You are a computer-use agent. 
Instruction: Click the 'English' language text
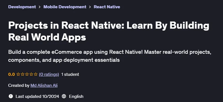pyautogui.click(x=76, y=96)
